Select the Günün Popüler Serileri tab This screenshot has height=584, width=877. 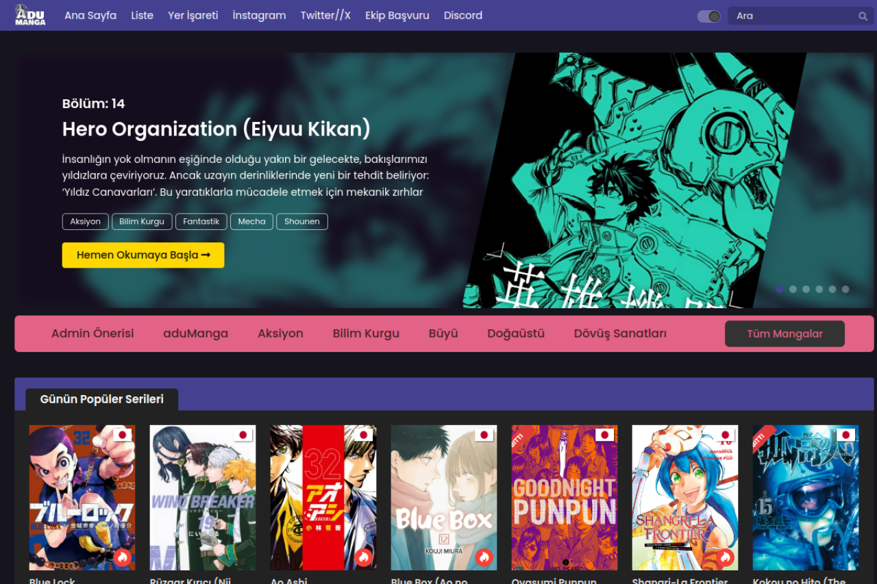(101, 399)
